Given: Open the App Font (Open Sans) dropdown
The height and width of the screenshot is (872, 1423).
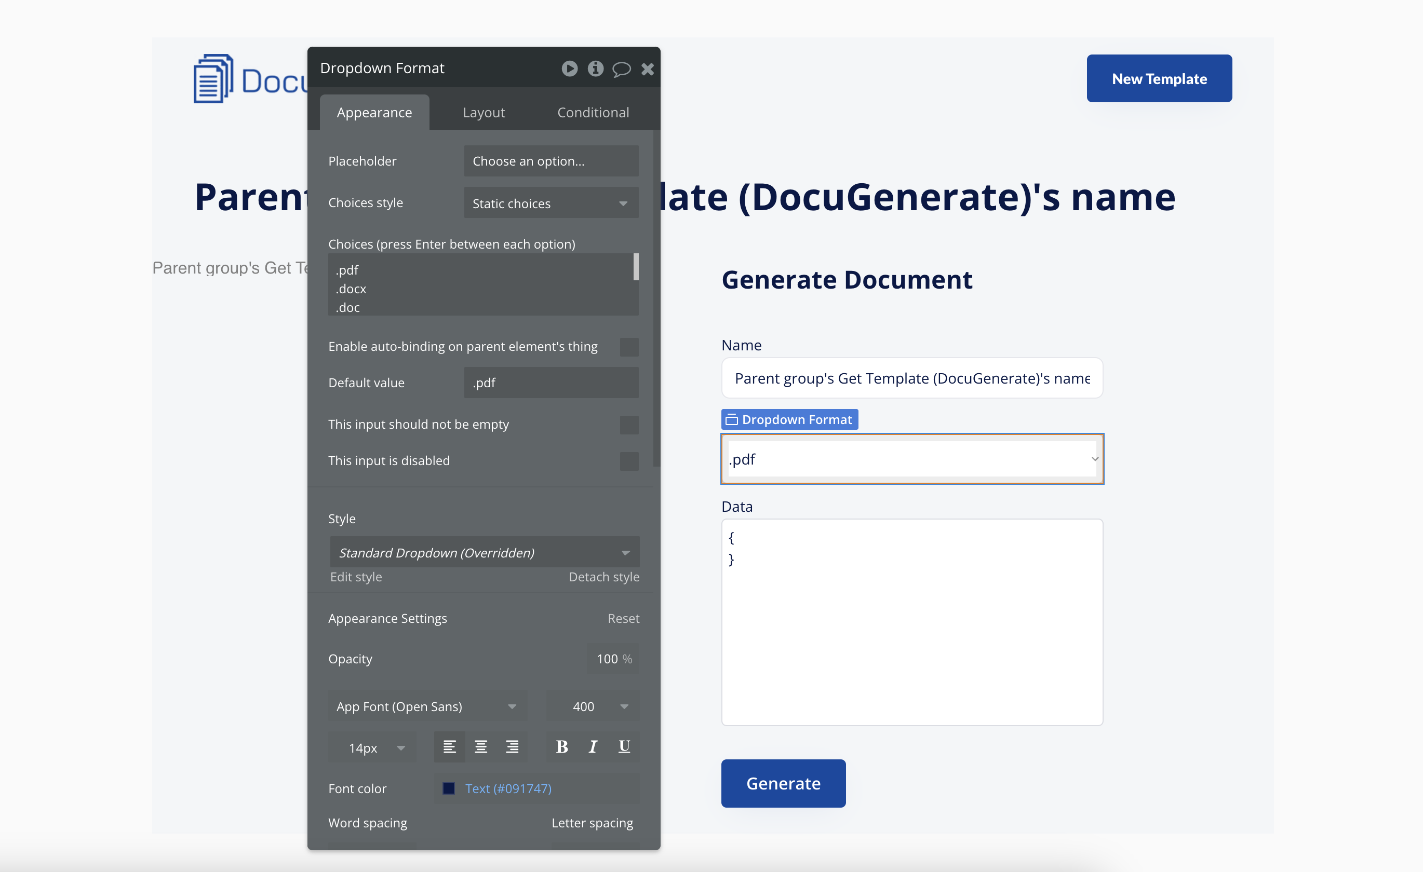Looking at the screenshot, I should tap(427, 706).
